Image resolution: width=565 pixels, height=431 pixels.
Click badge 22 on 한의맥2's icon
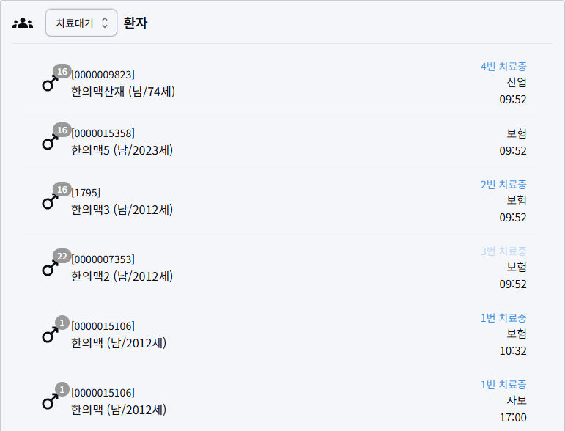[62, 257]
